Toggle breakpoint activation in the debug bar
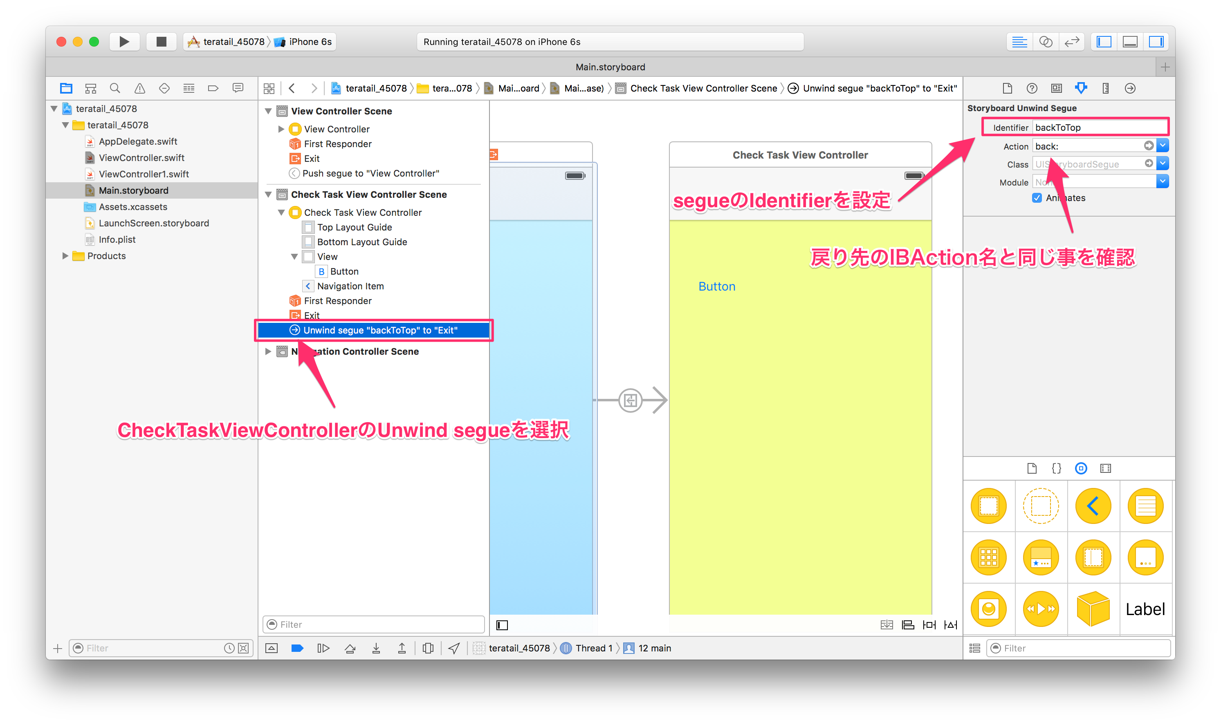The height and width of the screenshot is (725, 1221). click(x=297, y=648)
